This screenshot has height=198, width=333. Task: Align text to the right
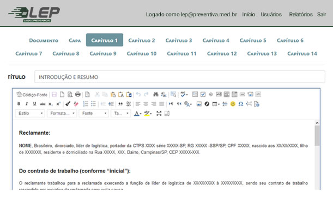coord(154,104)
